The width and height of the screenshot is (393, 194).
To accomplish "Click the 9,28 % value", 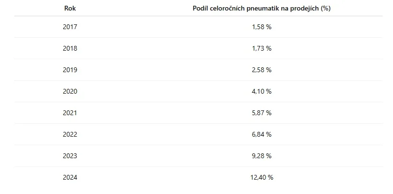I will (x=262, y=156).
